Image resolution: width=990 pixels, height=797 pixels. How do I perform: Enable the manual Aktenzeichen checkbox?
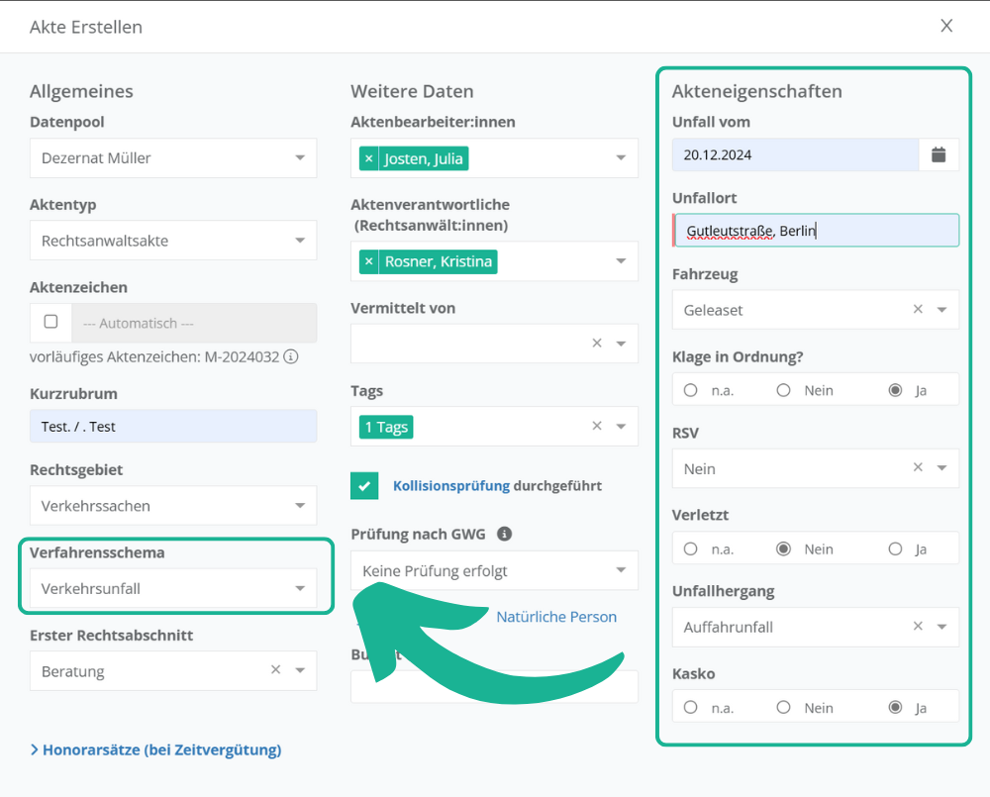coord(51,322)
